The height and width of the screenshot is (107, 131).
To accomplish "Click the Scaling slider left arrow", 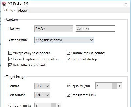I will (x=37, y=106).
